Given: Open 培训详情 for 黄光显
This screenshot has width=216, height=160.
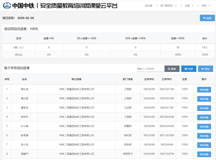Looking at the screenshot, I should (x=204, y=99).
